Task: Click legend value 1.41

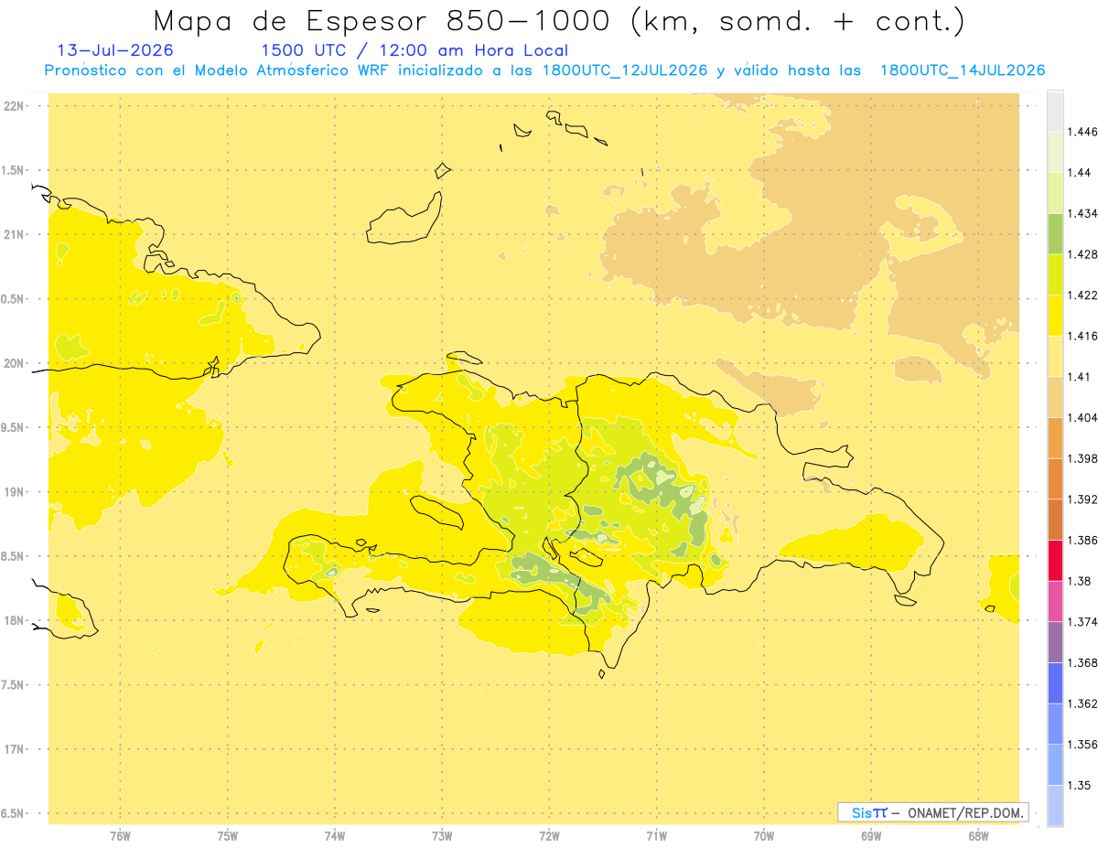Action: 1080,377
